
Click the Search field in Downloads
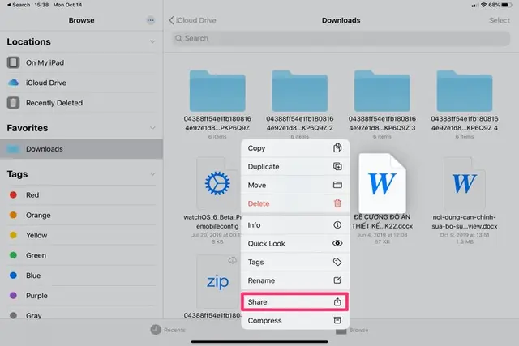(341, 38)
